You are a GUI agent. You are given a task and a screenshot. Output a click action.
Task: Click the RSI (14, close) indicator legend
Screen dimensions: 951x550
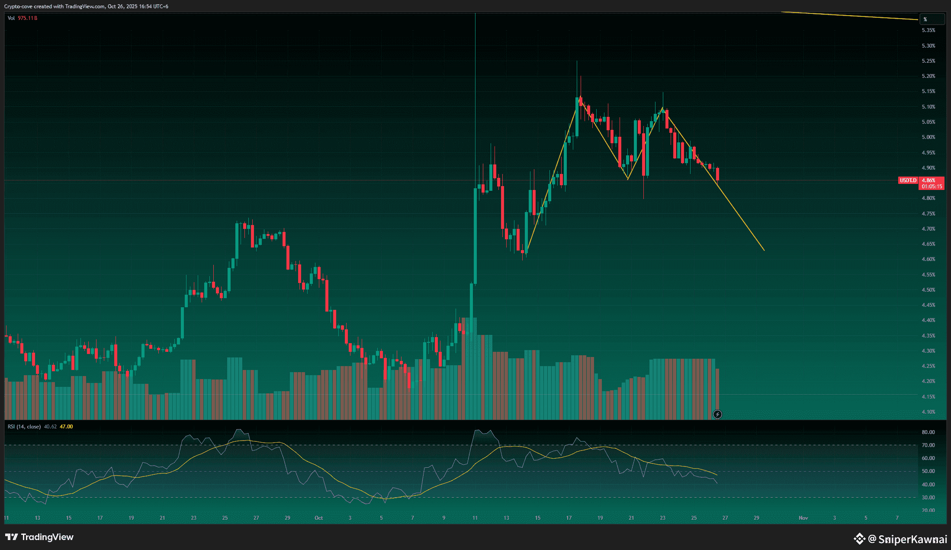(24, 427)
